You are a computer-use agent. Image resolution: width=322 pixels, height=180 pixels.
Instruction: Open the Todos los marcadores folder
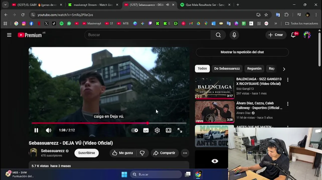(x=302, y=23)
